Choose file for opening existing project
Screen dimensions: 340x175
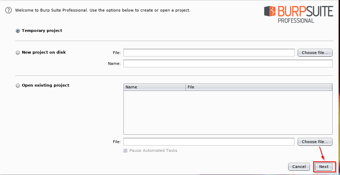315,142
